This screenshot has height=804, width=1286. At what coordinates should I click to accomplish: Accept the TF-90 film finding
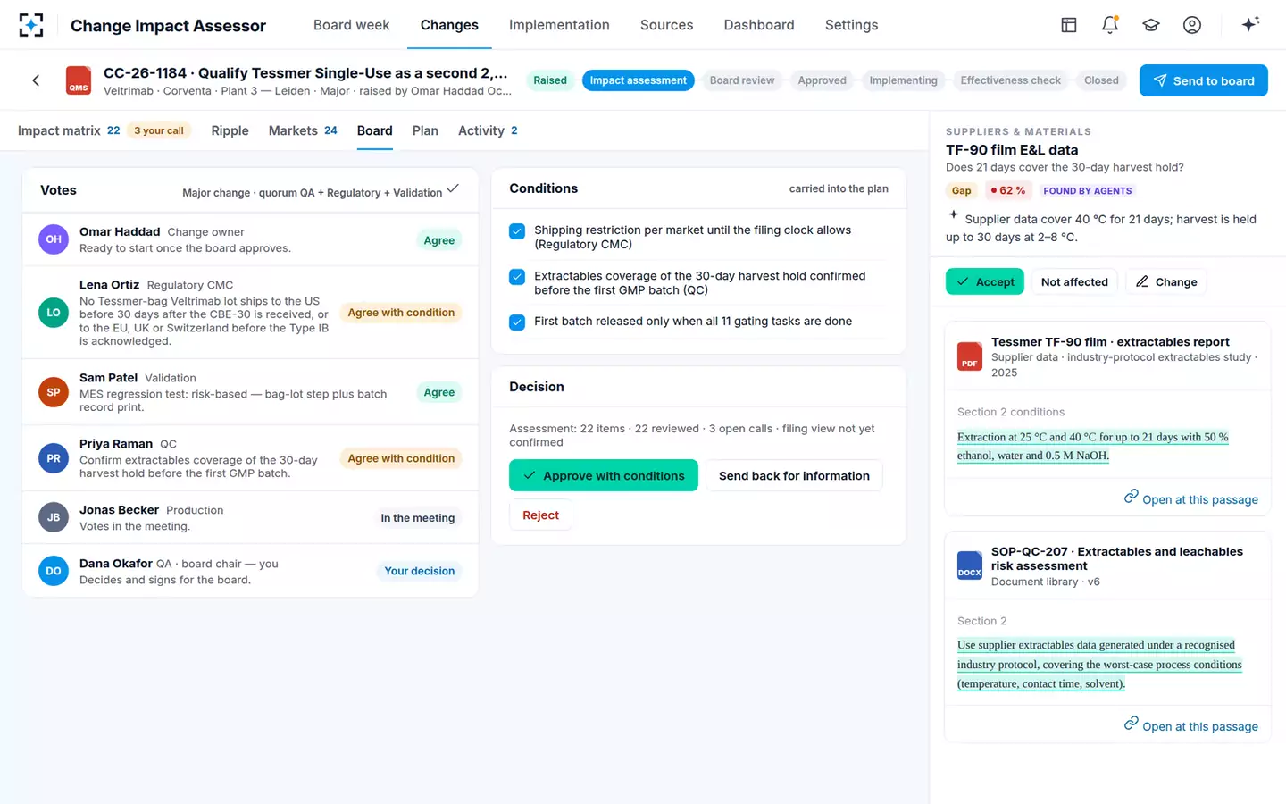coord(985,281)
